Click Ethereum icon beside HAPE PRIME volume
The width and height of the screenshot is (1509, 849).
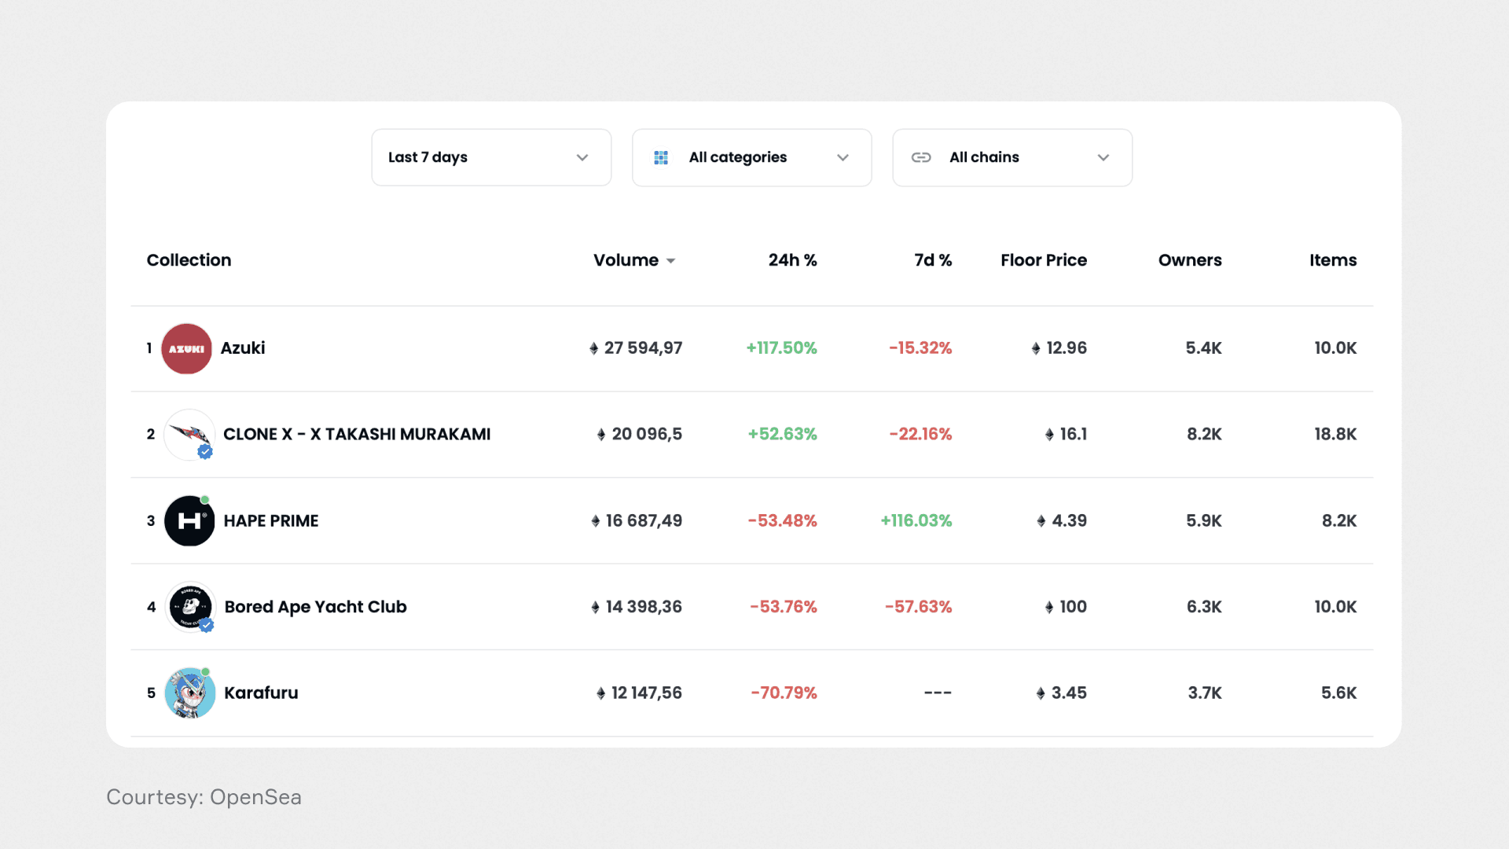coord(595,521)
